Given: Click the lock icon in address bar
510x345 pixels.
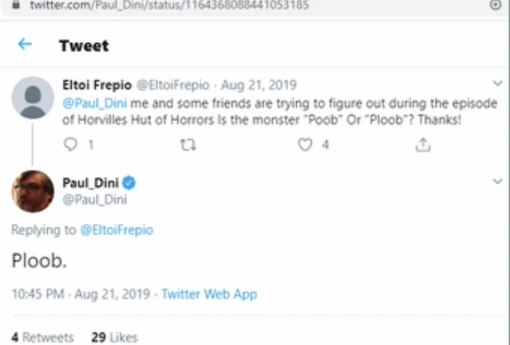Looking at the screenshot, I should point(16,5).
